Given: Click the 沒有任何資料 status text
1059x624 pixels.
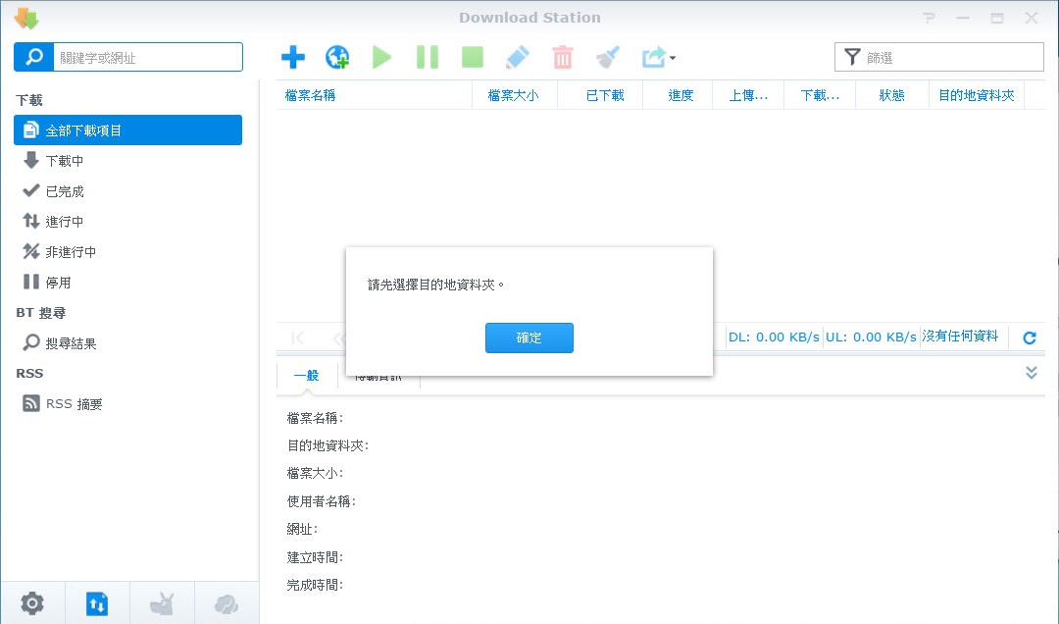Looking at the screenshot, I should pos(960,336).
